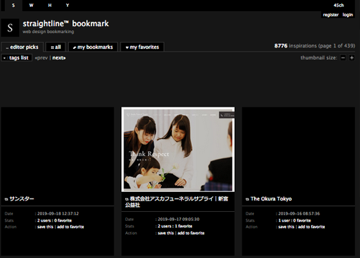
Task: Open the external link icon beside サンスター
Action: pos(6,199)
